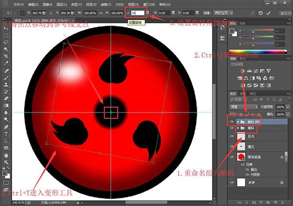Image resolution: width=293 pixels, height=206 pixels.
Task: Select the Eyedropper tool
Action: (x=6, y=63)
